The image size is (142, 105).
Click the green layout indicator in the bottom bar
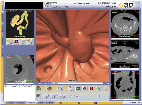click(x=78, y=103)
